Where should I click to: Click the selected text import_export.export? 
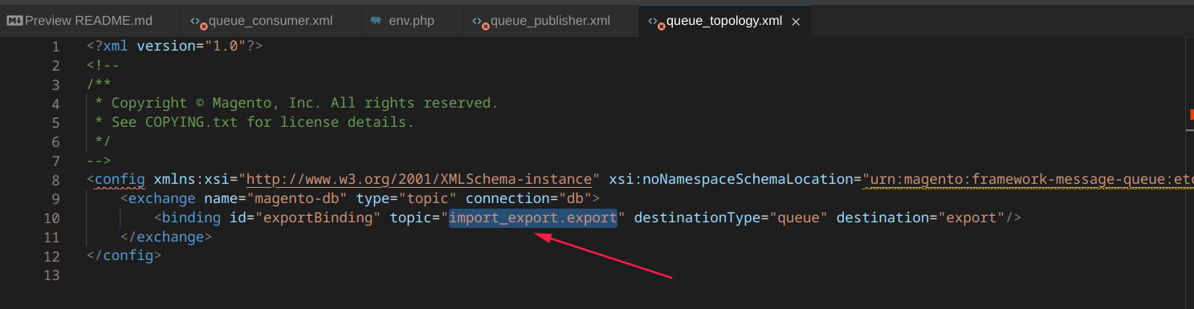(533, 218)
